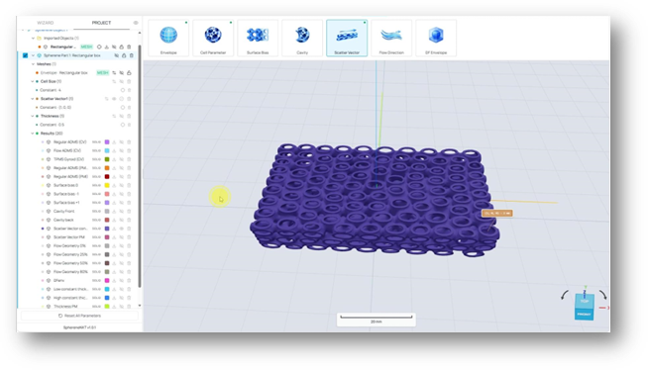This screenshot has width=648, height=370.
Task: Download the Rectangular imported mesh
Action: (107, 47)
